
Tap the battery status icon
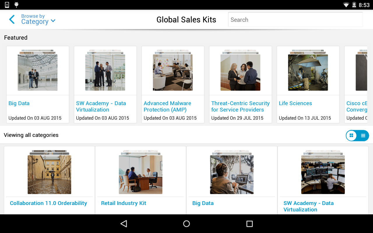[x=354, y=5]
